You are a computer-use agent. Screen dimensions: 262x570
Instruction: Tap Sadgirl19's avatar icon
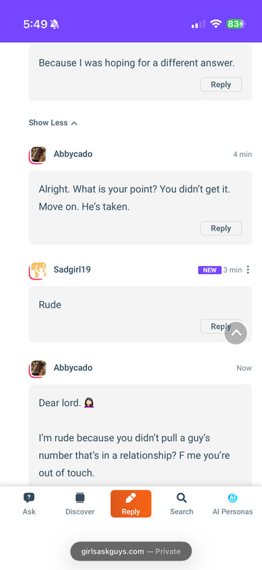click(38, 270)
